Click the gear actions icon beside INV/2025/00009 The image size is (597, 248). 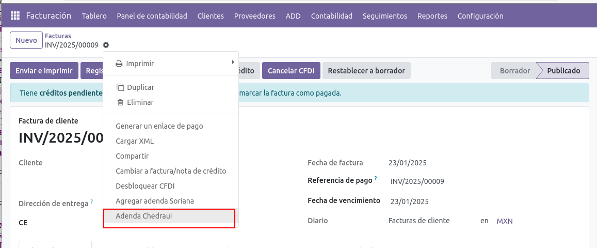pos(106,45)
